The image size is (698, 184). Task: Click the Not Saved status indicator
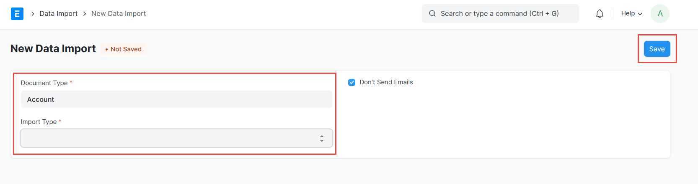click(124, 49)
